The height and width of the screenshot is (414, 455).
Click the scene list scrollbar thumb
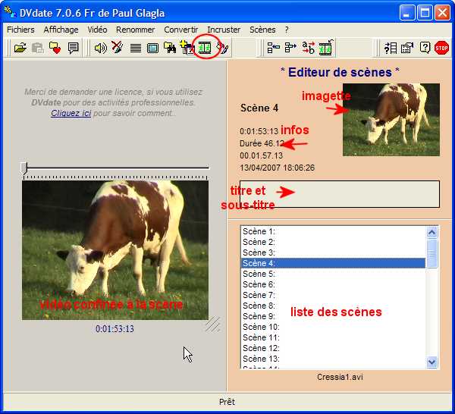point(432,253)
